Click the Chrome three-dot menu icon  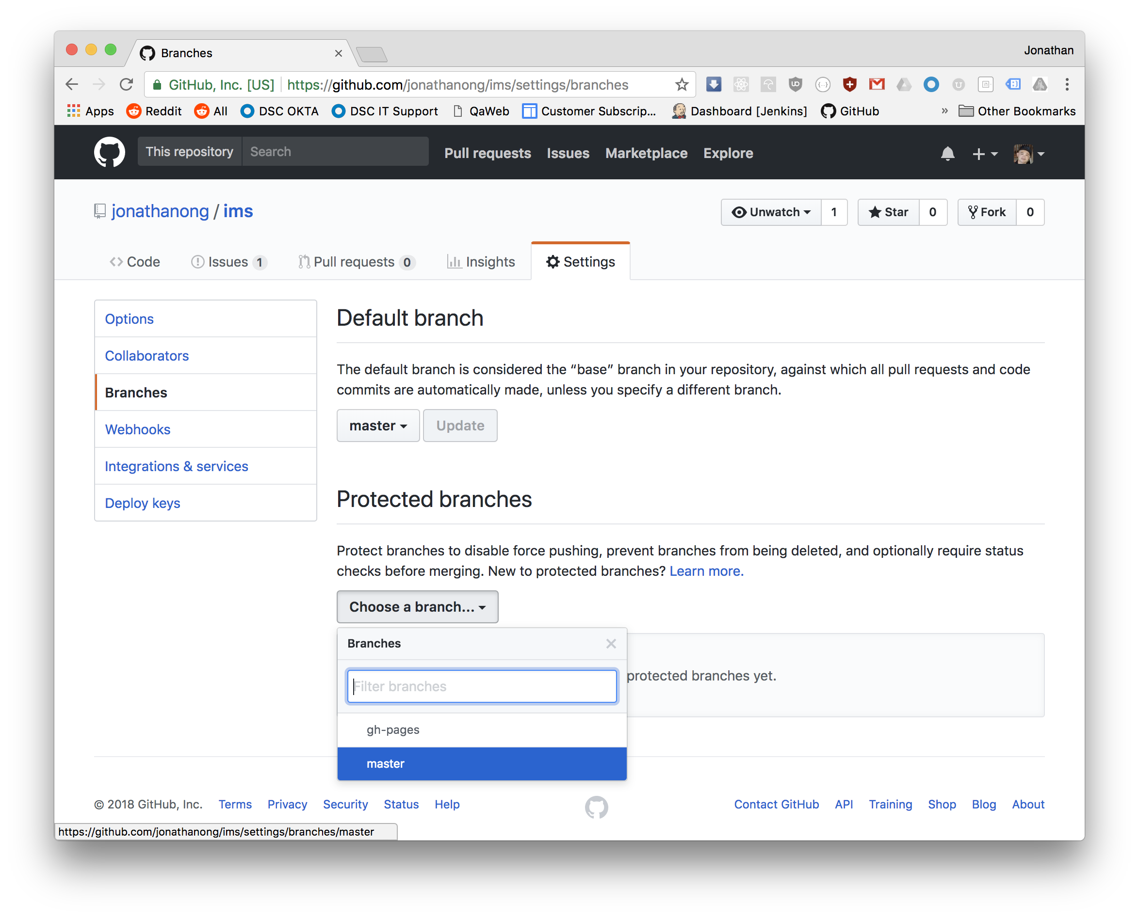click(x=1067, y=85)
